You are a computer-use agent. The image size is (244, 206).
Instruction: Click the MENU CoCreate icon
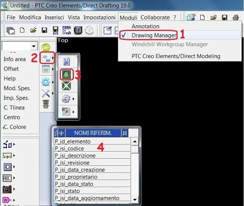pos(67,30)
